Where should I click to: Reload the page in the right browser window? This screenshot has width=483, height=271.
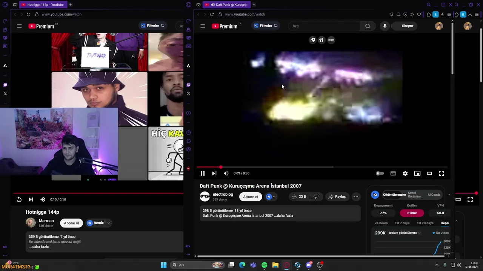pos(212,14)
